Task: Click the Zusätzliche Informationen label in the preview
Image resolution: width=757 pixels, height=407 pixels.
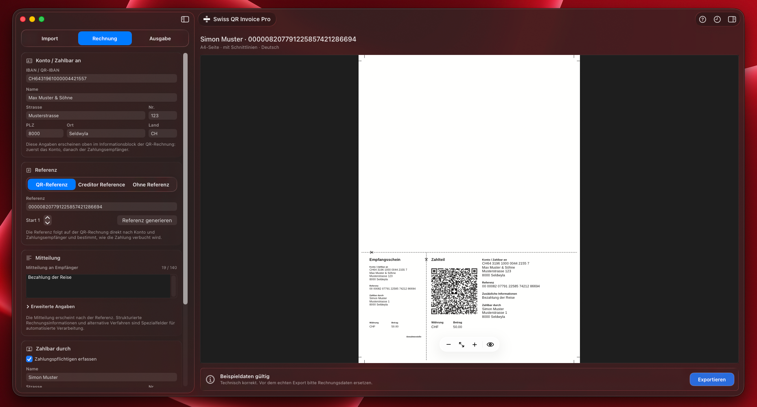Action: 499,293
